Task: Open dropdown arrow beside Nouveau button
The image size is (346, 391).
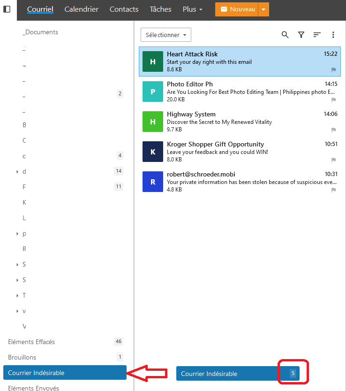Action: coord(264,9)
